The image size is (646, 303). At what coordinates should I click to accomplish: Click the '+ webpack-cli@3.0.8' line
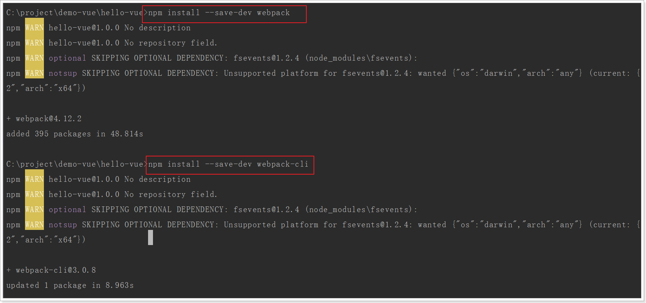51,270
